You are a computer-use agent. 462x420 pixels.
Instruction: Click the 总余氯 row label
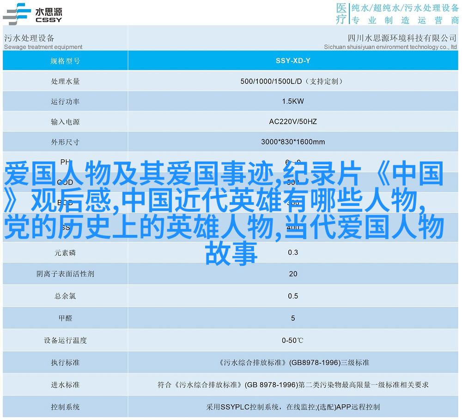pos(65,296)
